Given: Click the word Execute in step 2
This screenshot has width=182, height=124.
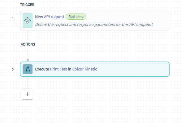Looking at the screenshot, I should [x=42, y=69].
